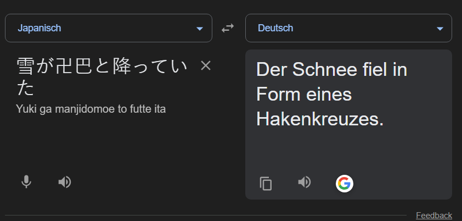This screenshot has width=462, height=221.
Task: Click the Google G logo
Action: tap(345, 183)
